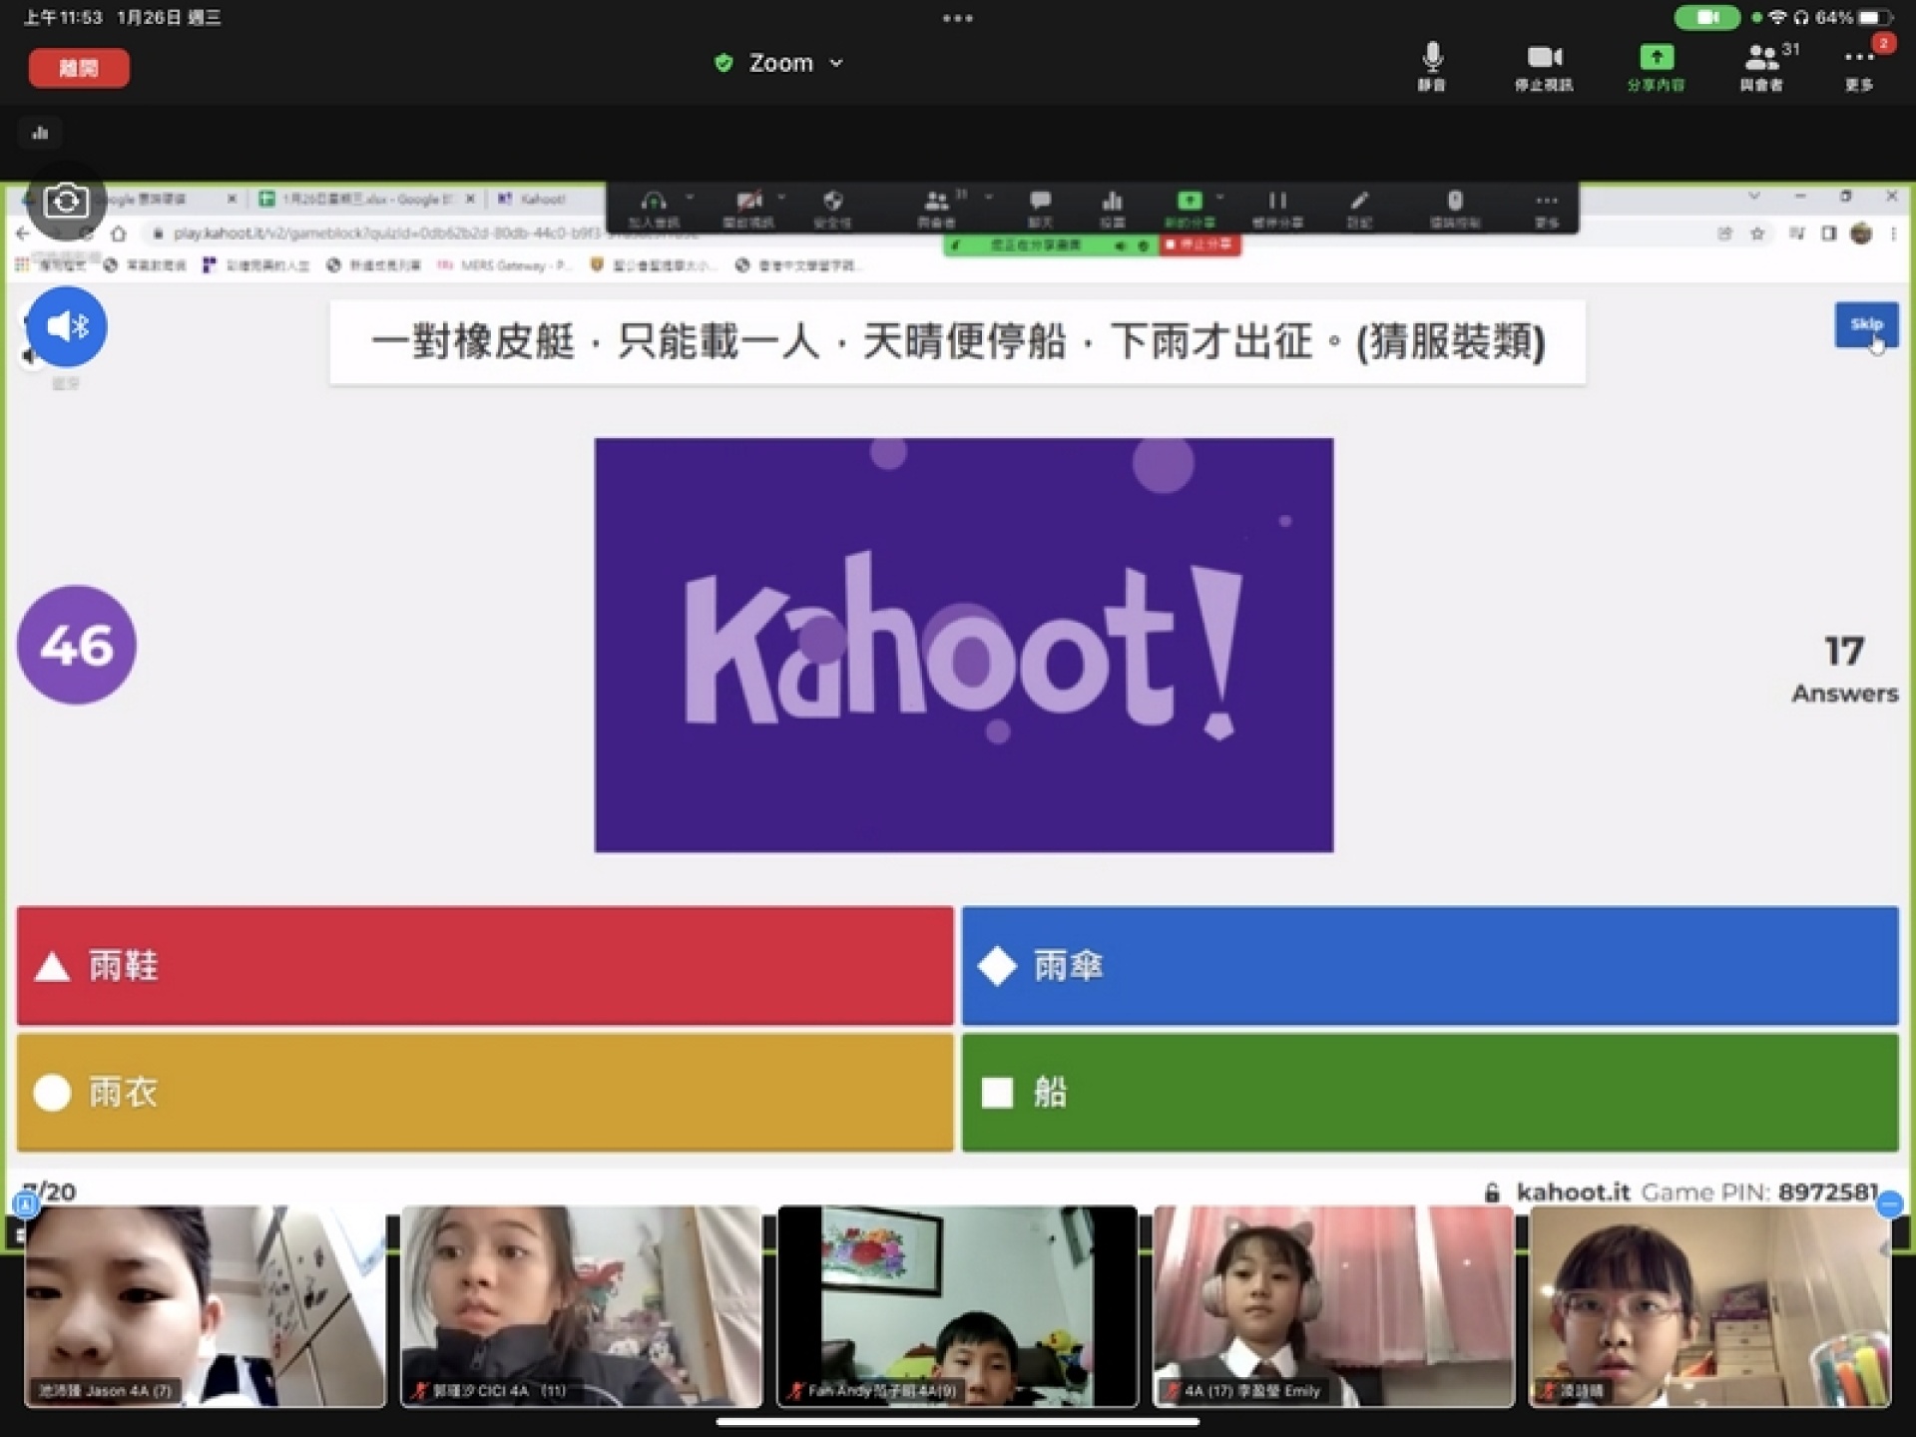Open the browser side panel icon

(x=1828, y=234)
